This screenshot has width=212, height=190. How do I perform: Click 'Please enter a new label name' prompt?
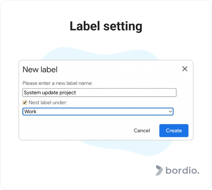pyautogui.click(x=58, y=83)
